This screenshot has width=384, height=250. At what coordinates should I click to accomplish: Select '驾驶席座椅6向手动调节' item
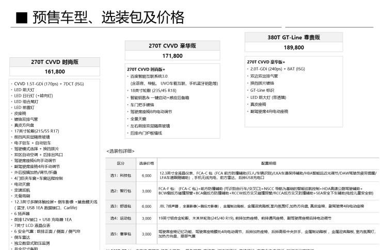(x=35, y=161)
